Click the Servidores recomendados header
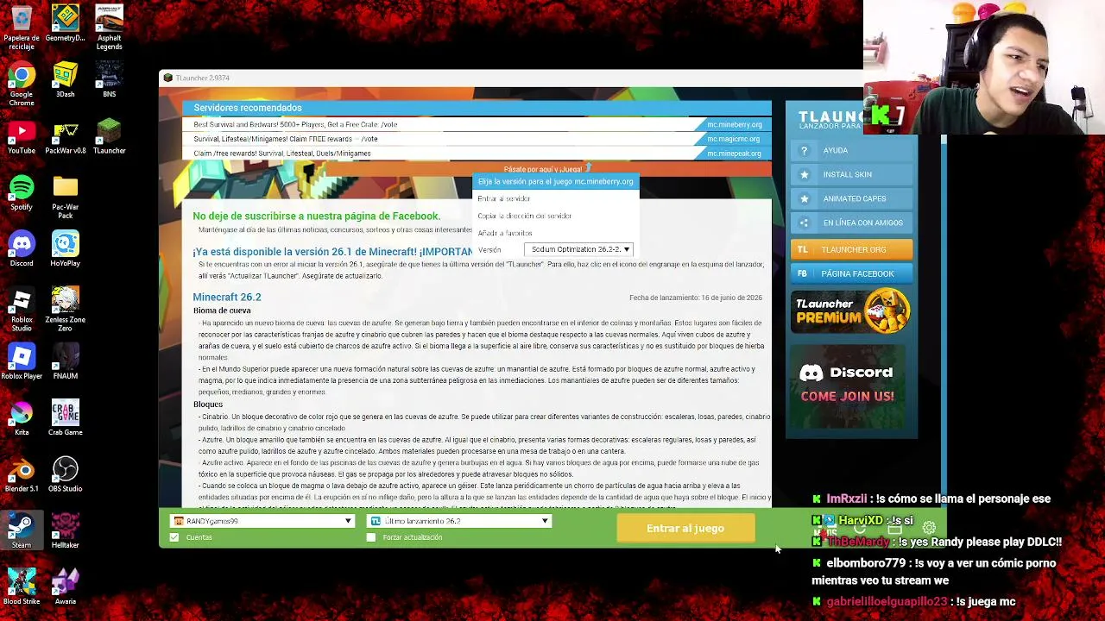This screenshot has height=621, width=1105. pyautogui.click(x=248, y=108)
